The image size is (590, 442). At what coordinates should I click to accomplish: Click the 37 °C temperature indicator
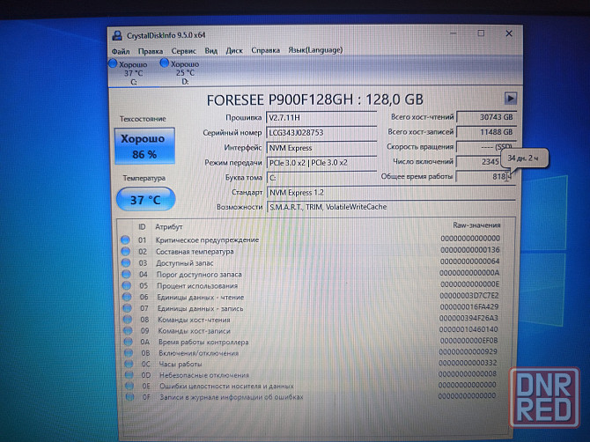145,199
